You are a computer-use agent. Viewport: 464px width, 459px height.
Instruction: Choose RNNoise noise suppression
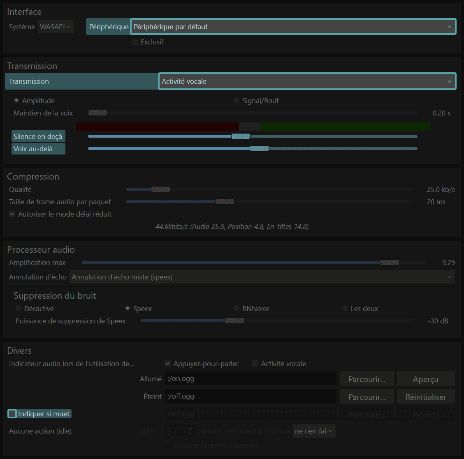[237, 309]
